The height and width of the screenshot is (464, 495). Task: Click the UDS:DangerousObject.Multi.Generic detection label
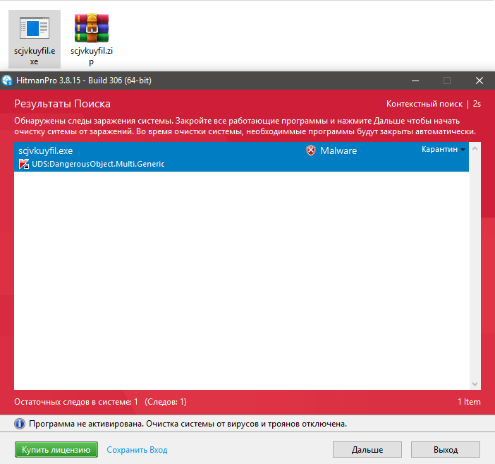pos(98,164)
